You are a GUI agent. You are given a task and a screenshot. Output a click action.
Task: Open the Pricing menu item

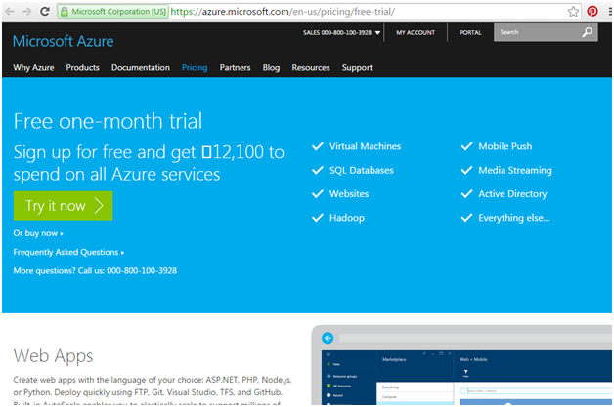[195, 68]
